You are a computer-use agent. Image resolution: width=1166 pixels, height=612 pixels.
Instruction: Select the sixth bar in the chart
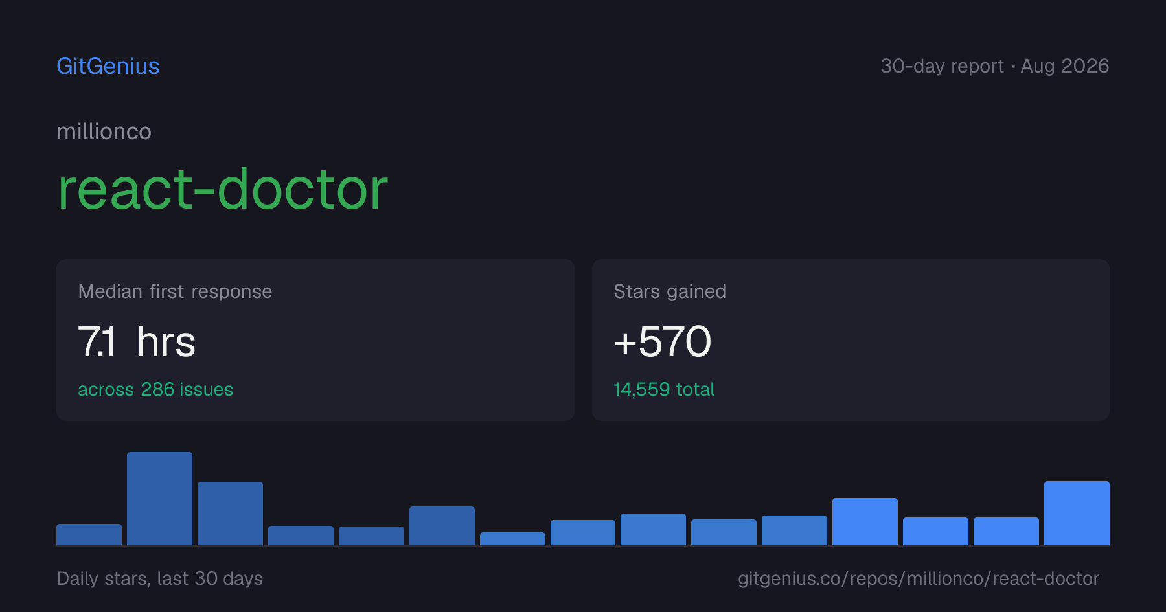442,526
